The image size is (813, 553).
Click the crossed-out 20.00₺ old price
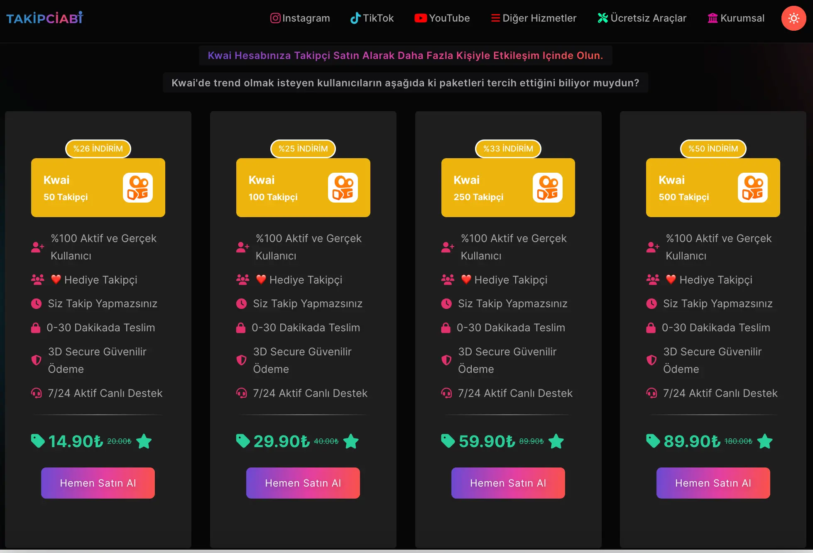tap(119, 441)
